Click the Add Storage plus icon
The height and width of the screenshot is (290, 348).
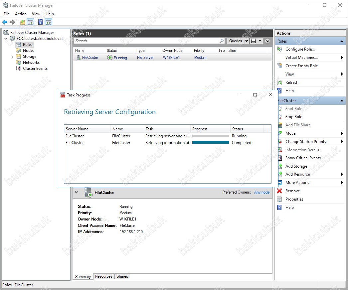click(280, 166)
